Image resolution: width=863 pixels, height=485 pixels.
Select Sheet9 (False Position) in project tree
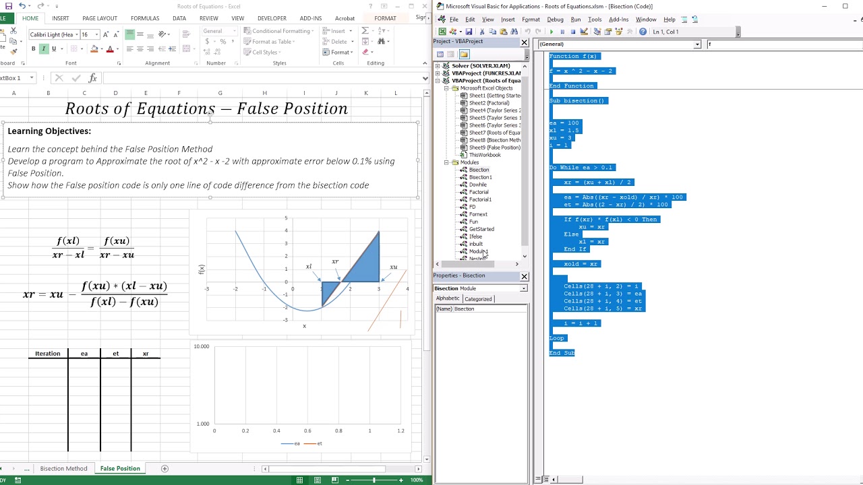point(494,148)
